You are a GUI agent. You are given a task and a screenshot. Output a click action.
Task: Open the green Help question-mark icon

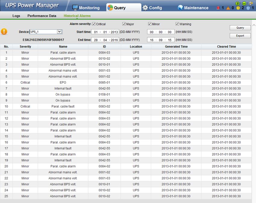tap(238, 3)
